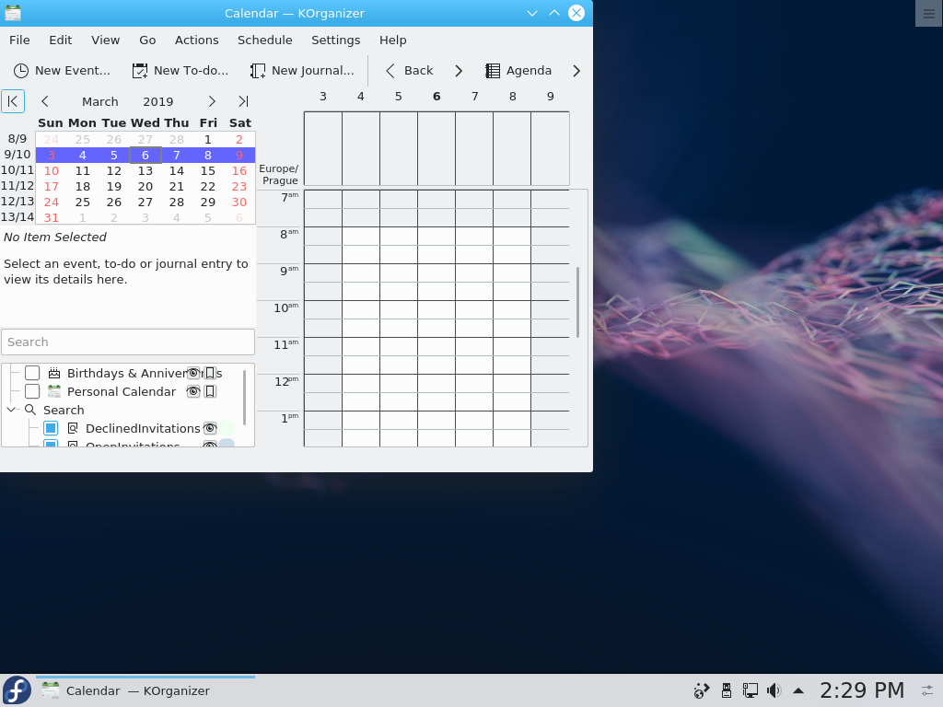Open the Schedule menu
943x707 pixels.
tap(264, 40)
